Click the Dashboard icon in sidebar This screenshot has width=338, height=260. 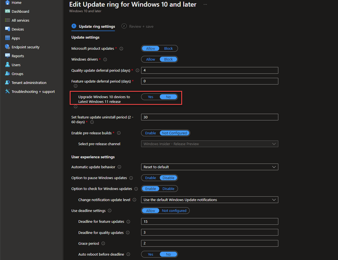8,11
